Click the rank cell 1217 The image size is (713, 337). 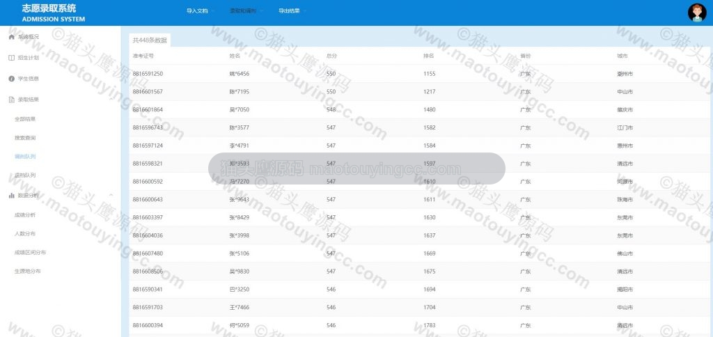(429, 92)
